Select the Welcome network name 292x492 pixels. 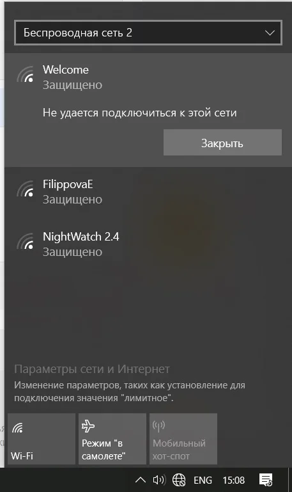tap(65, 70)
